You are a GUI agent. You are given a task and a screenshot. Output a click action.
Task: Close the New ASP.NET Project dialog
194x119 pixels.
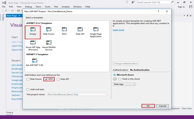[x=167, y=11]
